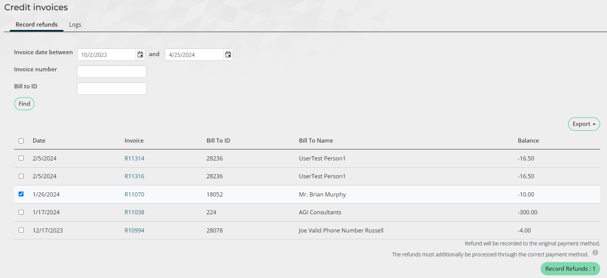Uncheck the Mr. Brian Murphy row
The height and width of the screenshot is (278, 607).
coord(21,194)
